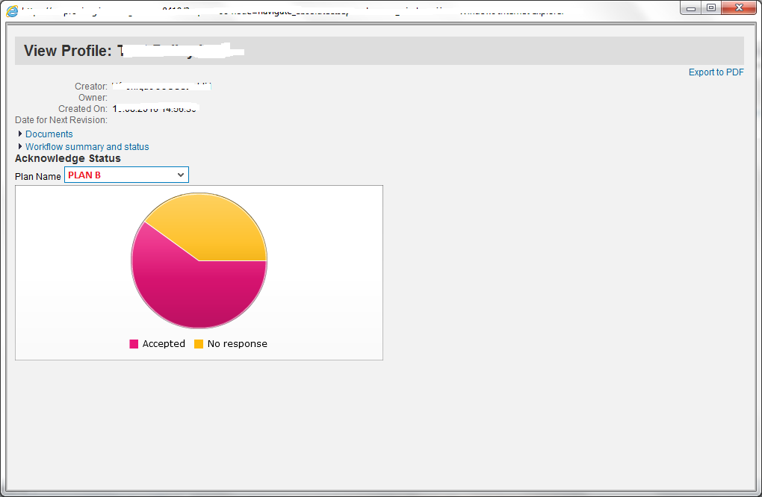762x497 pixels.
Task: Click the orange No response legend swatch
Action: tap(198, 343)
